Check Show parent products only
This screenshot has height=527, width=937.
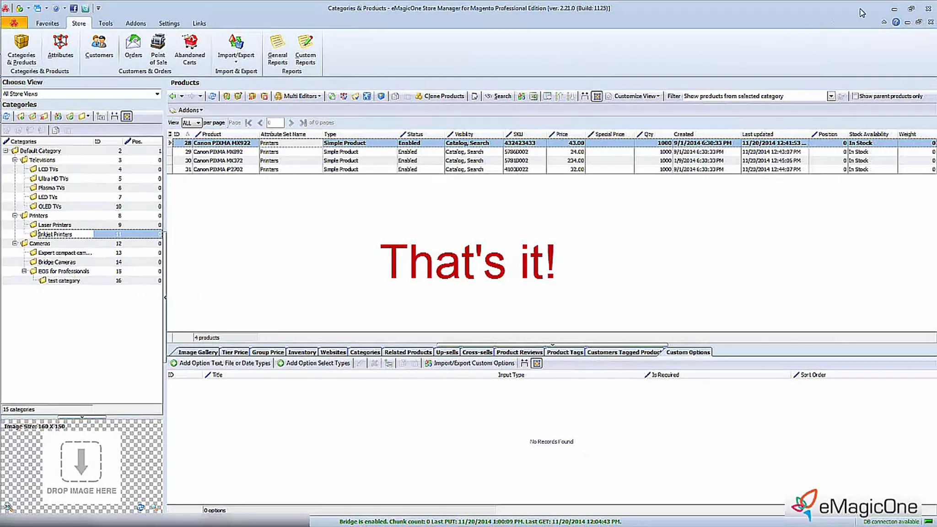click(855, 96)
